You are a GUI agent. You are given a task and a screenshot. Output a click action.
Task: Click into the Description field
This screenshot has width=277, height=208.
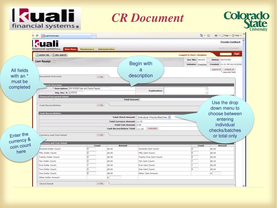[x=90, y=89]
